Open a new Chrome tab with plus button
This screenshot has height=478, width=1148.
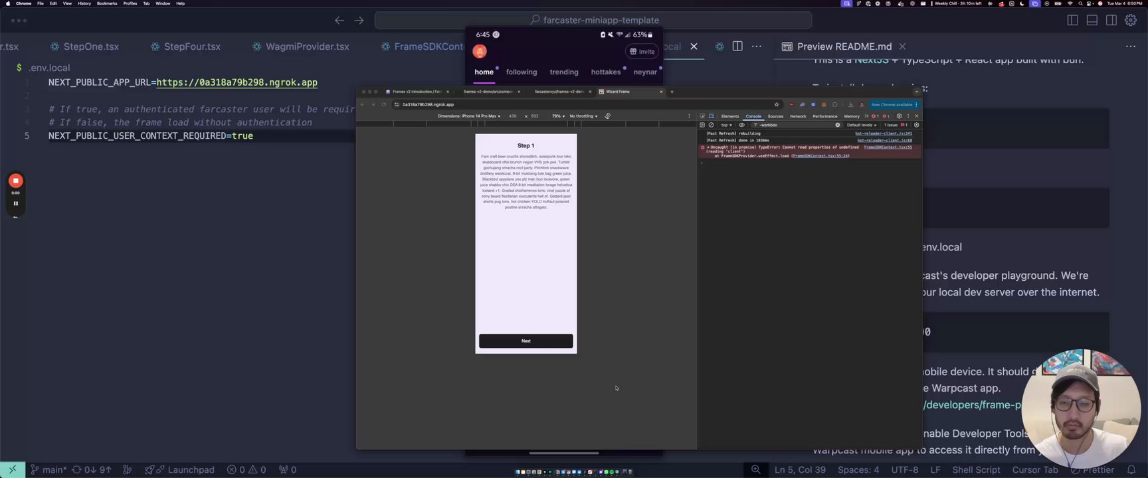point(672,92)
